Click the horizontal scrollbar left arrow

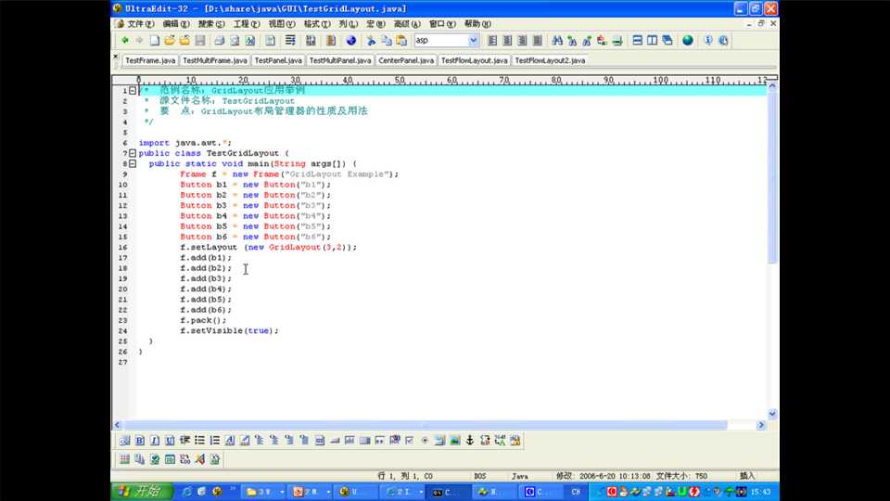click(x=118, y=425)
